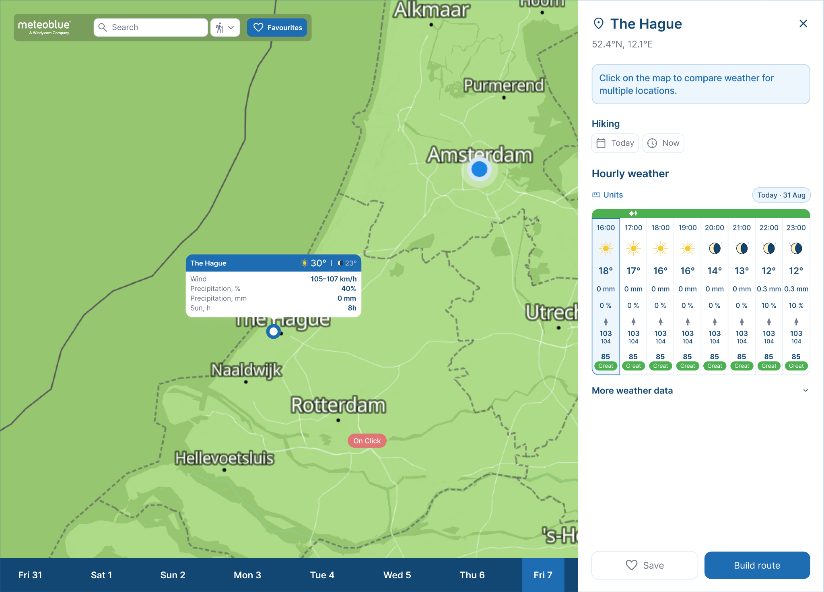824x592 pixels.
Task: Select the Thu 6 day tab
Action: (472, 575)
